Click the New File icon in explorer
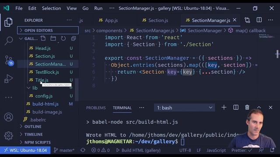 (43, 38)
